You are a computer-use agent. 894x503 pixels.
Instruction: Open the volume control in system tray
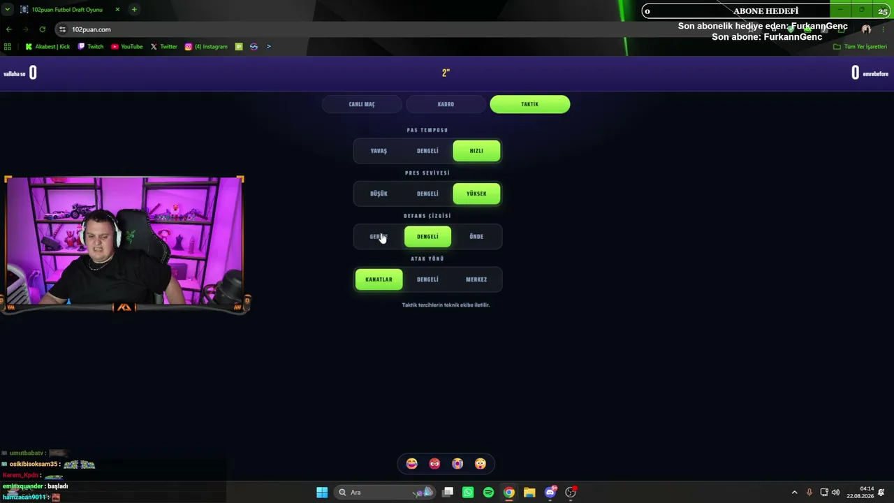tap(836, 493)
